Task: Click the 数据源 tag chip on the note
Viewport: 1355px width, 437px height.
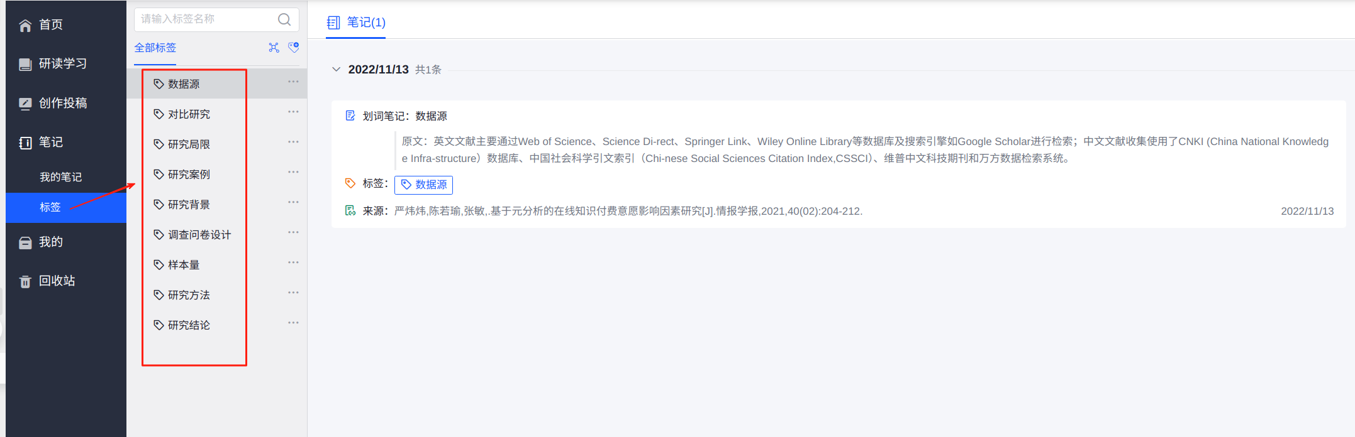Action: point(423,185)
